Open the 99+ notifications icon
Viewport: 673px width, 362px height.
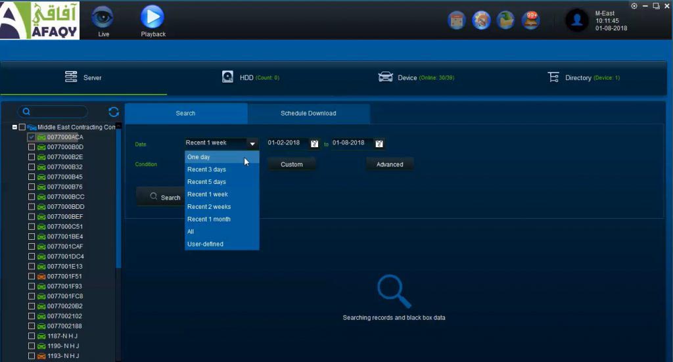(530, 20)
